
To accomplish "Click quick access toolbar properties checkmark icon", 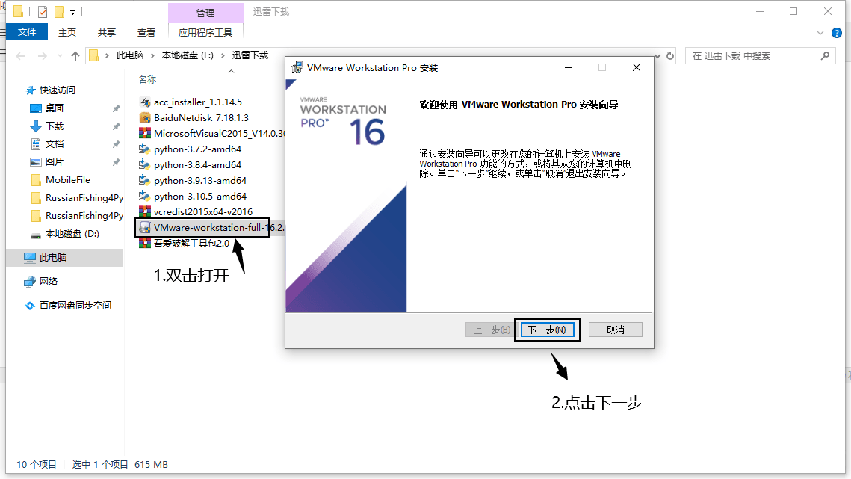I will (x=43, y=11).
